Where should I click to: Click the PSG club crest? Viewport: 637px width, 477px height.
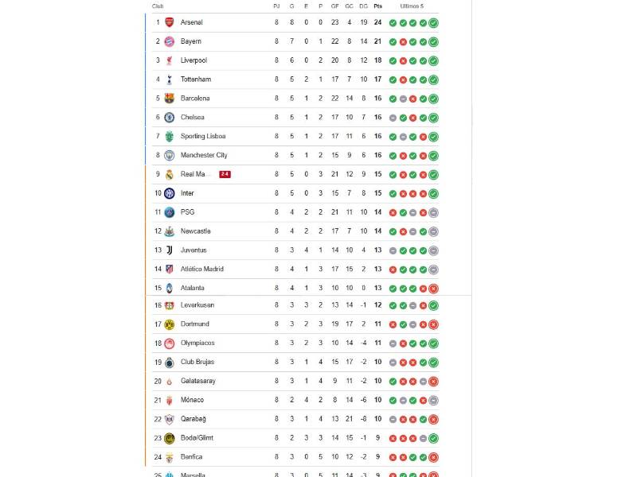[x=170, y=212]
